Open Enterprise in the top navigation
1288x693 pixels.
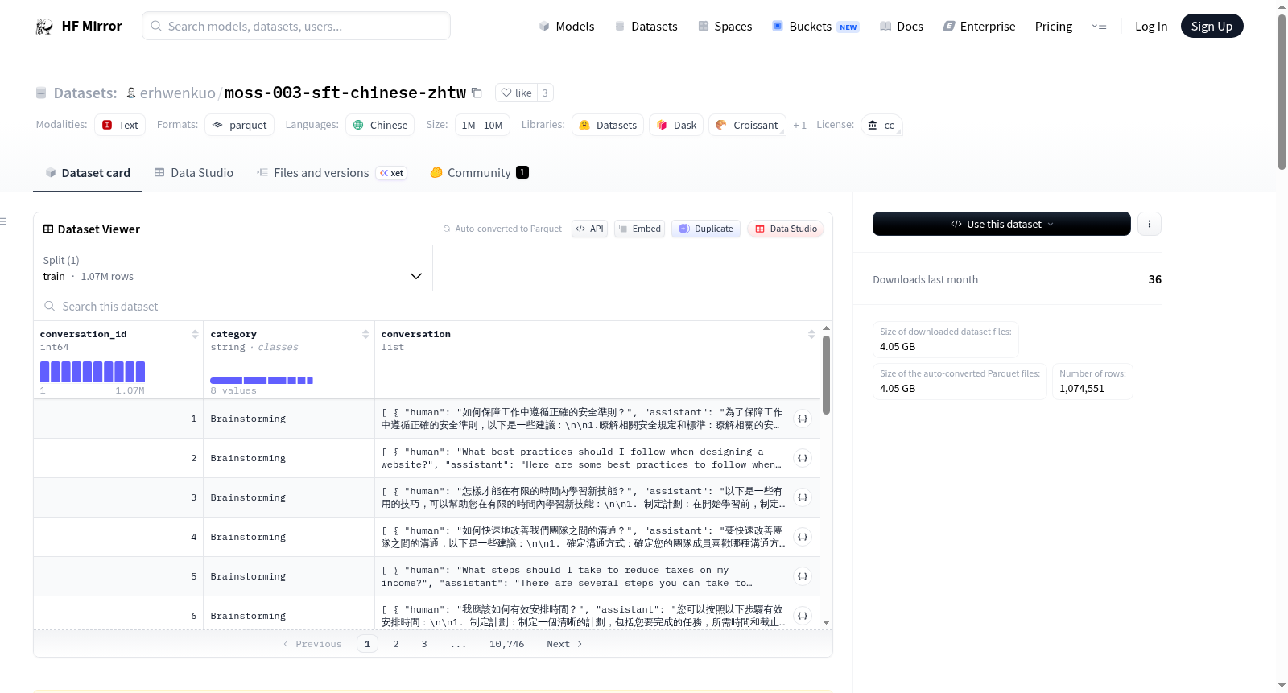pos(979,26)
